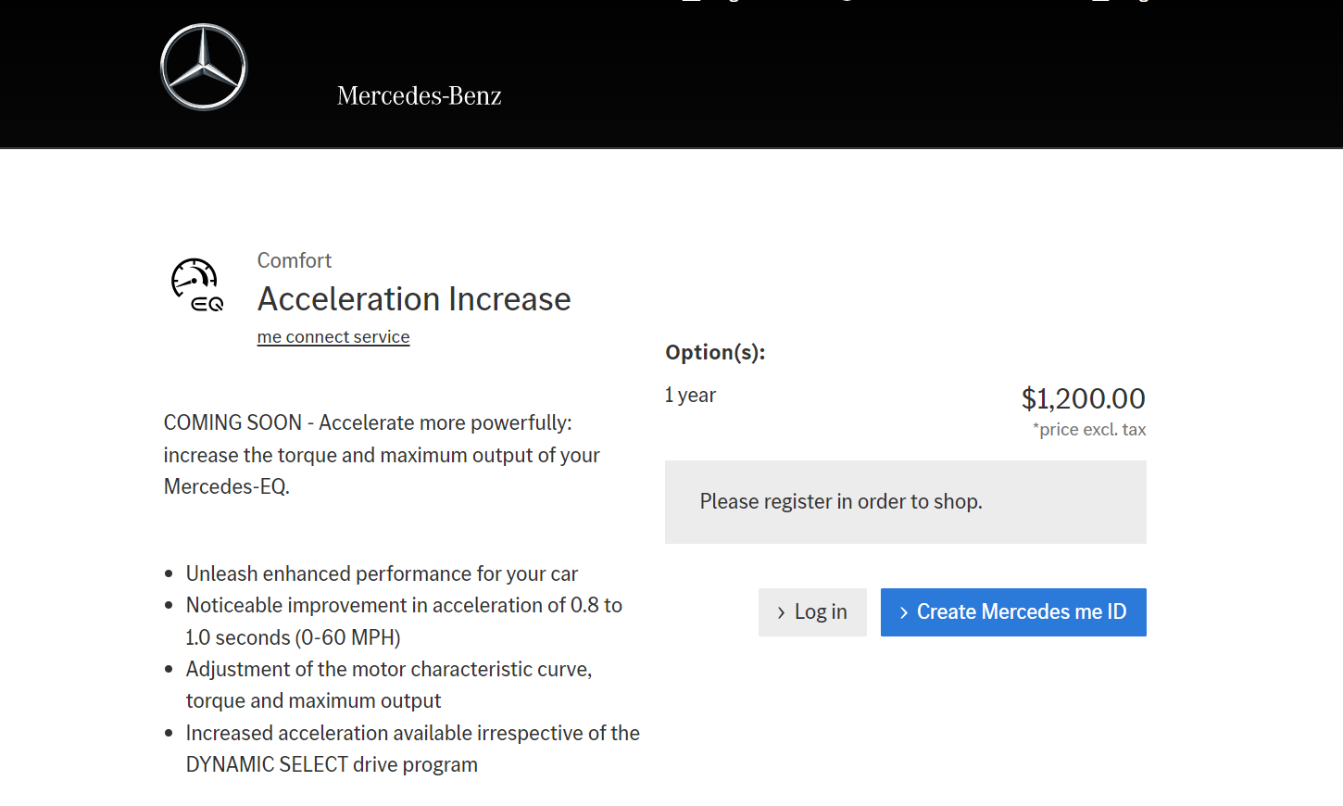Click the 'Increased acceleration available irrespective' bullet
1343x806 pixels.
click(x=412, y=749)
